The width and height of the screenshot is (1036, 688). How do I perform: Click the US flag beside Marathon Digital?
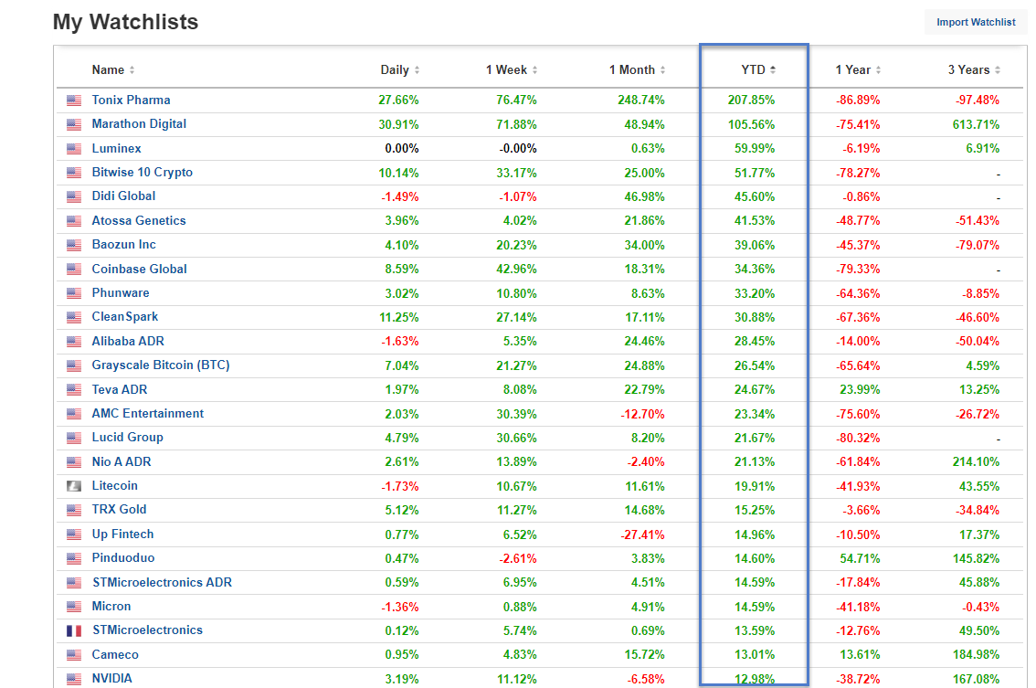[74, 124]
